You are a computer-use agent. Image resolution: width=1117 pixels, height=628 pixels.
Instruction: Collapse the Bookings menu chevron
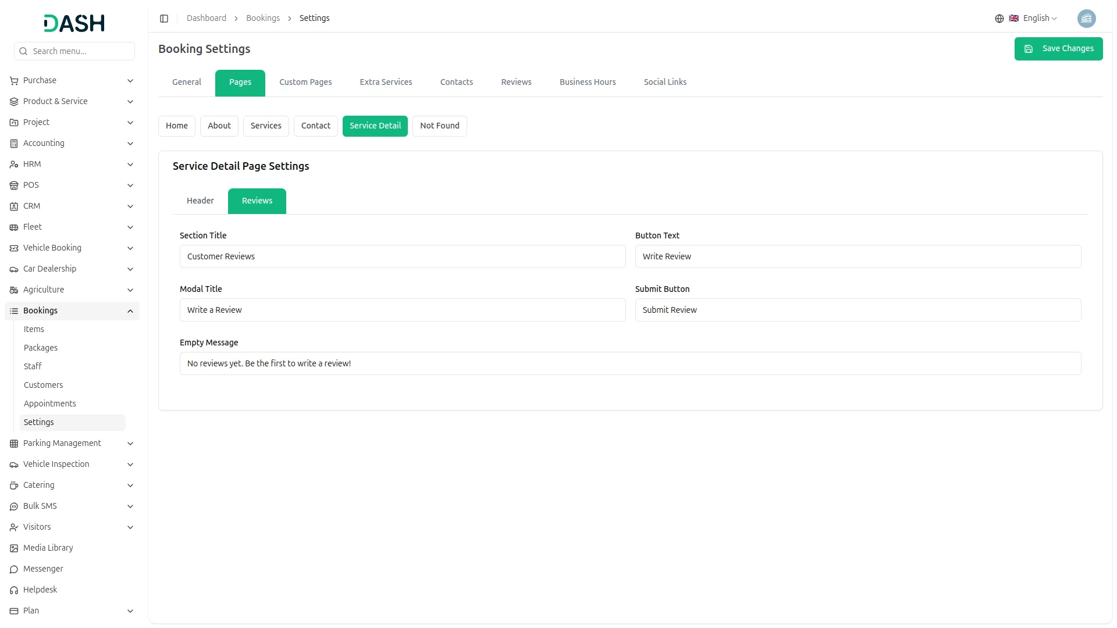pos(130,311)
